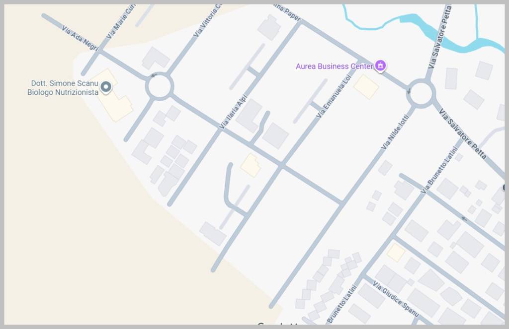Click the Via Marie Curie street label
Viewport: 509px width, 329px height.
(121, 22)
